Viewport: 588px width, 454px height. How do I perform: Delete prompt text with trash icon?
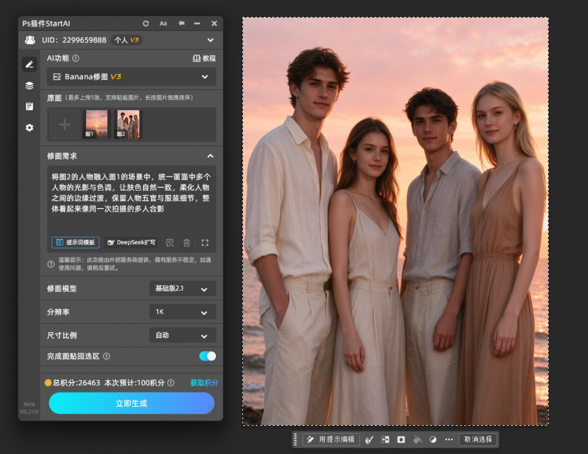point(187,243)
